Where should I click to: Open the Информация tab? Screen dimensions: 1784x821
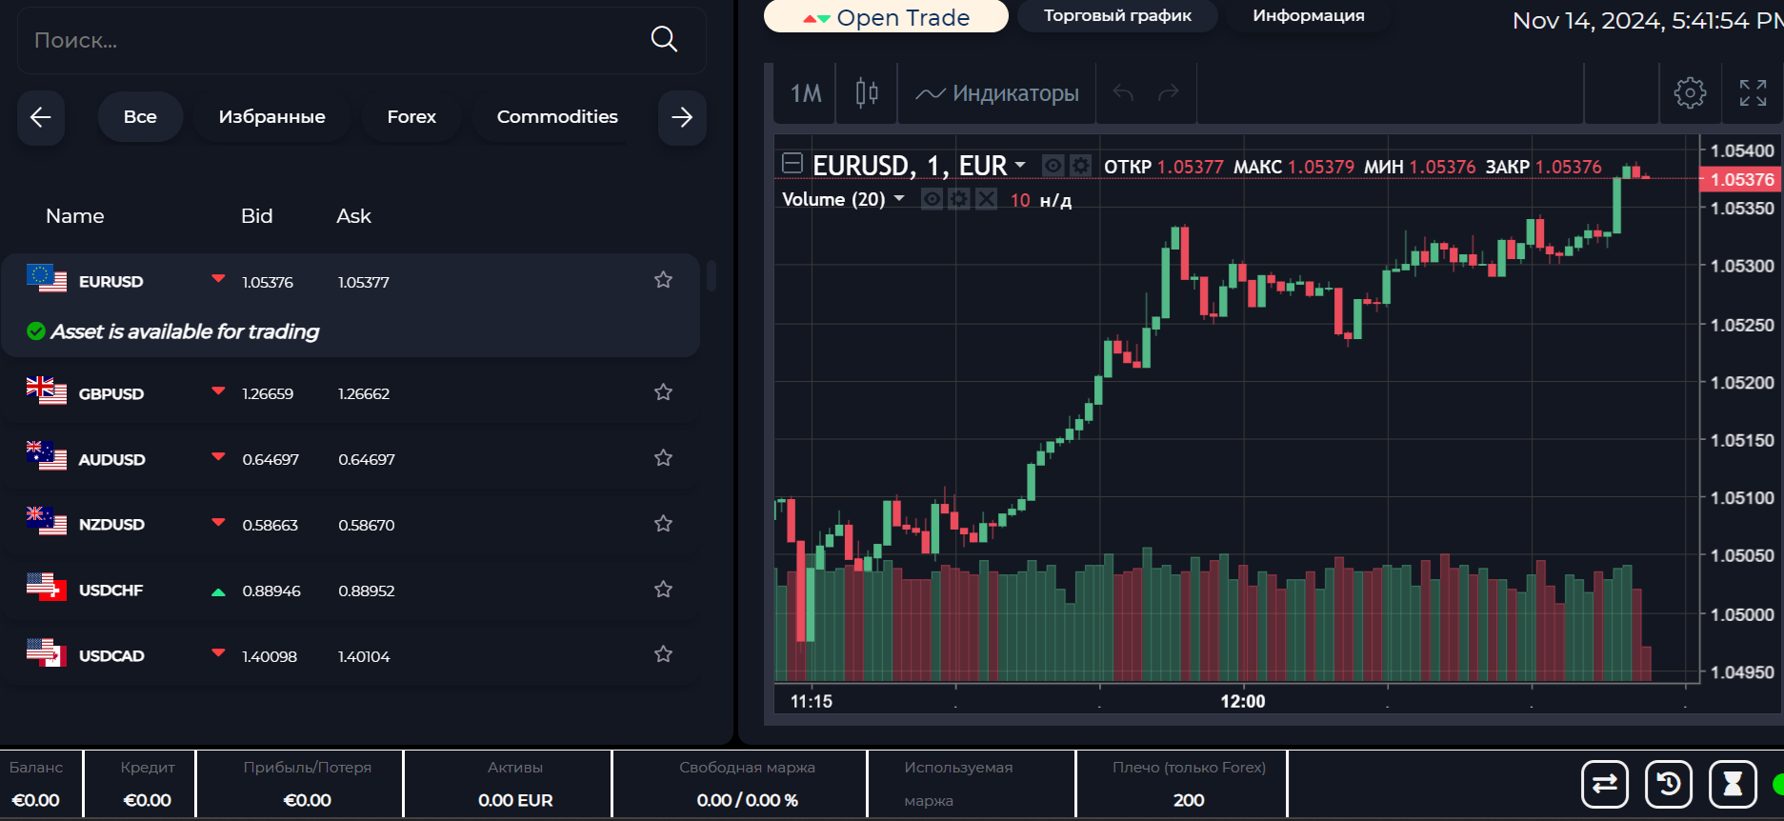[x=1308, y=15]
